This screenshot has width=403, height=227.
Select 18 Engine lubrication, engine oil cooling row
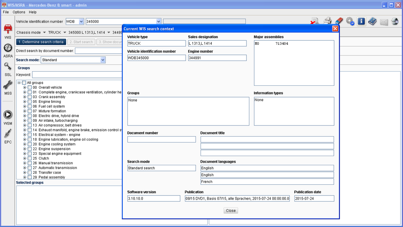(65, 140)
